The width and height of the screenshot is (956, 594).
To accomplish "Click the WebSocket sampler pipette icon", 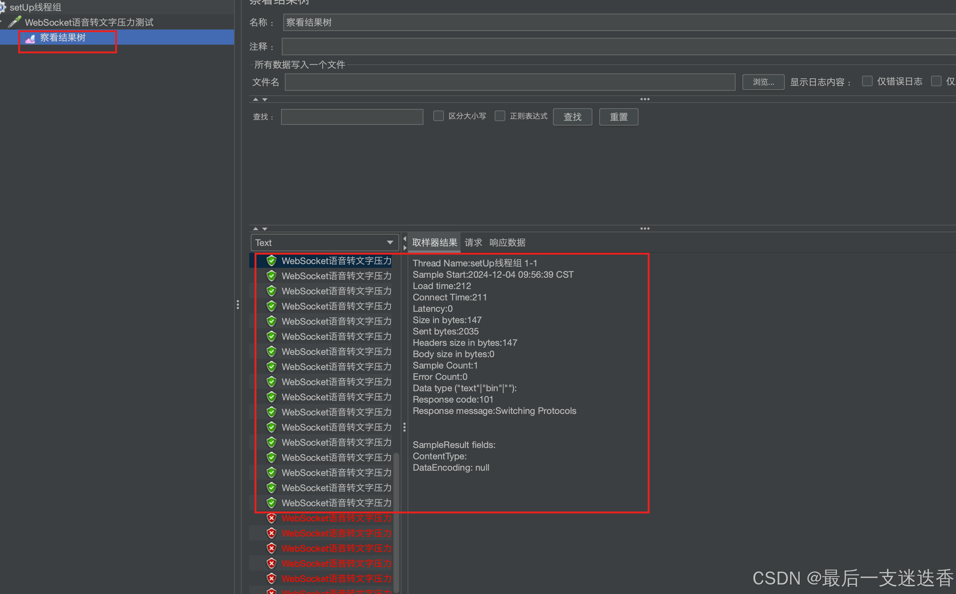I will coord(14,22).
